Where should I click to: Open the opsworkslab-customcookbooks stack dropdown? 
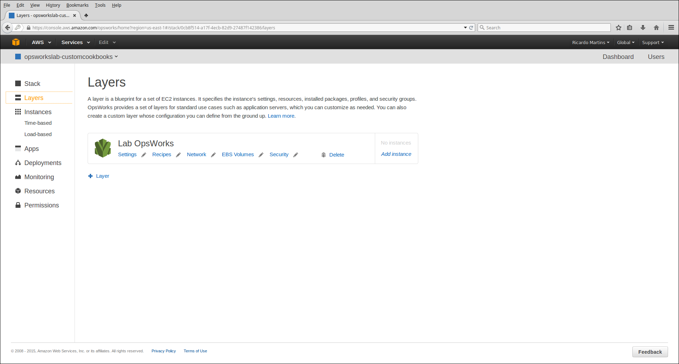click(71, 57)
